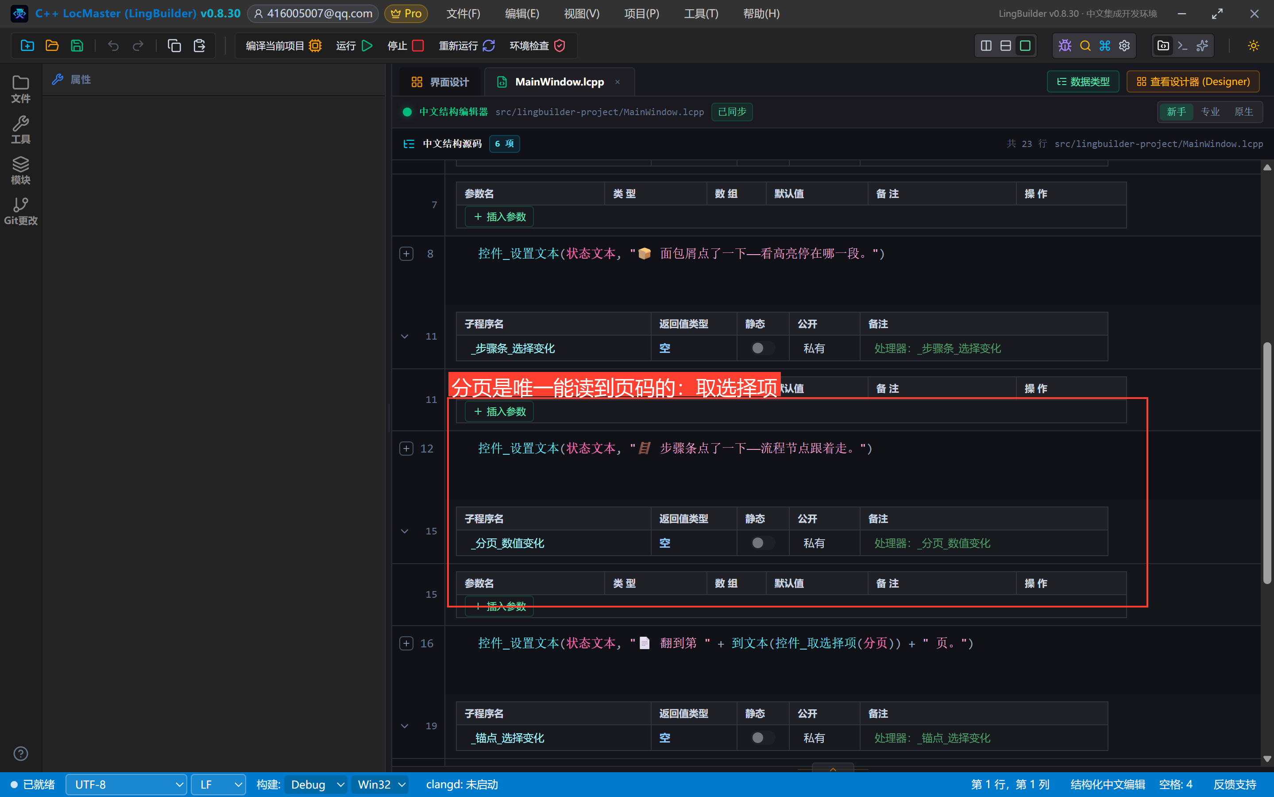This screenshot has height=797, width=1274.
Task: Toggle static switch for _分页_数值变化
Action: [x=762, y=543]
